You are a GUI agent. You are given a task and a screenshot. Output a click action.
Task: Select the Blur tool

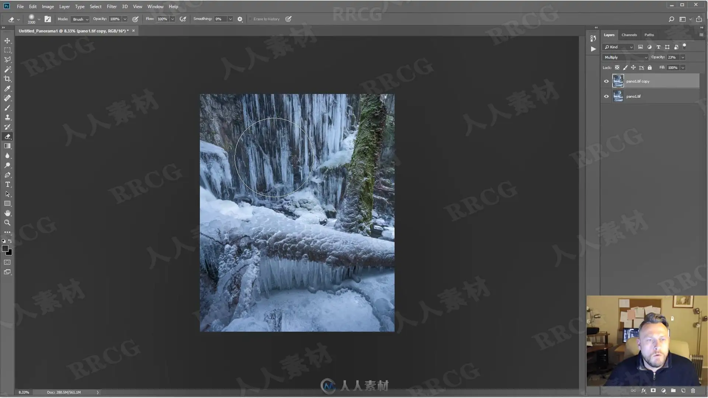tap(7, 156)
